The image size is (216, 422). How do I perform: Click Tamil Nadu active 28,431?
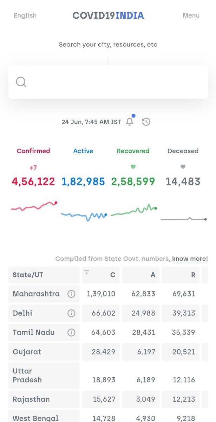point(144,332)
